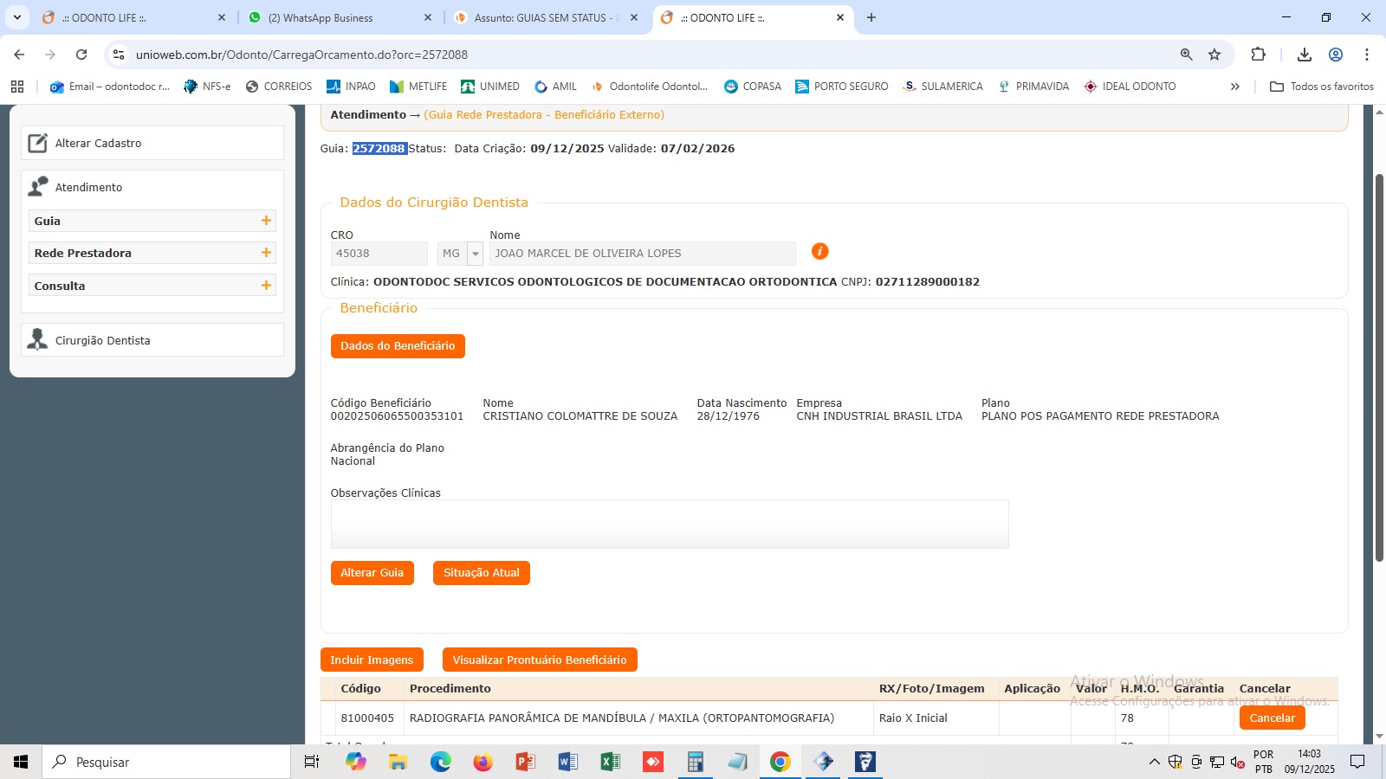Bookmark this page with the star icon
This screenshot has width=1386, height=779.
click(x=1214, y=55)
